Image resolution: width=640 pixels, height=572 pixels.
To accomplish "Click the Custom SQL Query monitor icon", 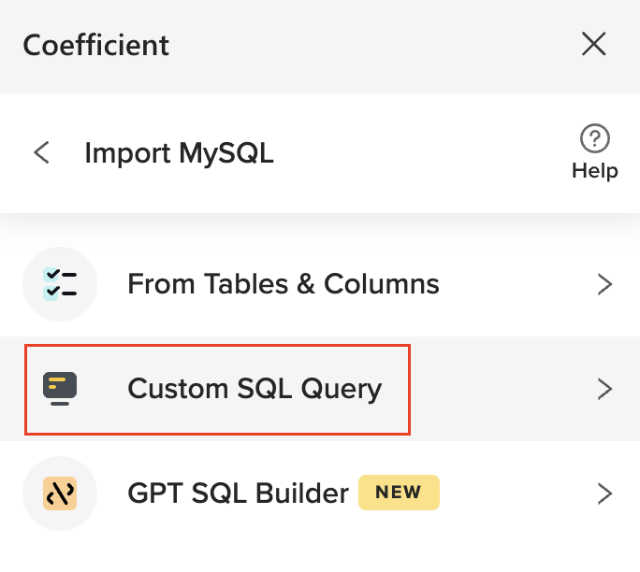I will click(x=60, y=389).
